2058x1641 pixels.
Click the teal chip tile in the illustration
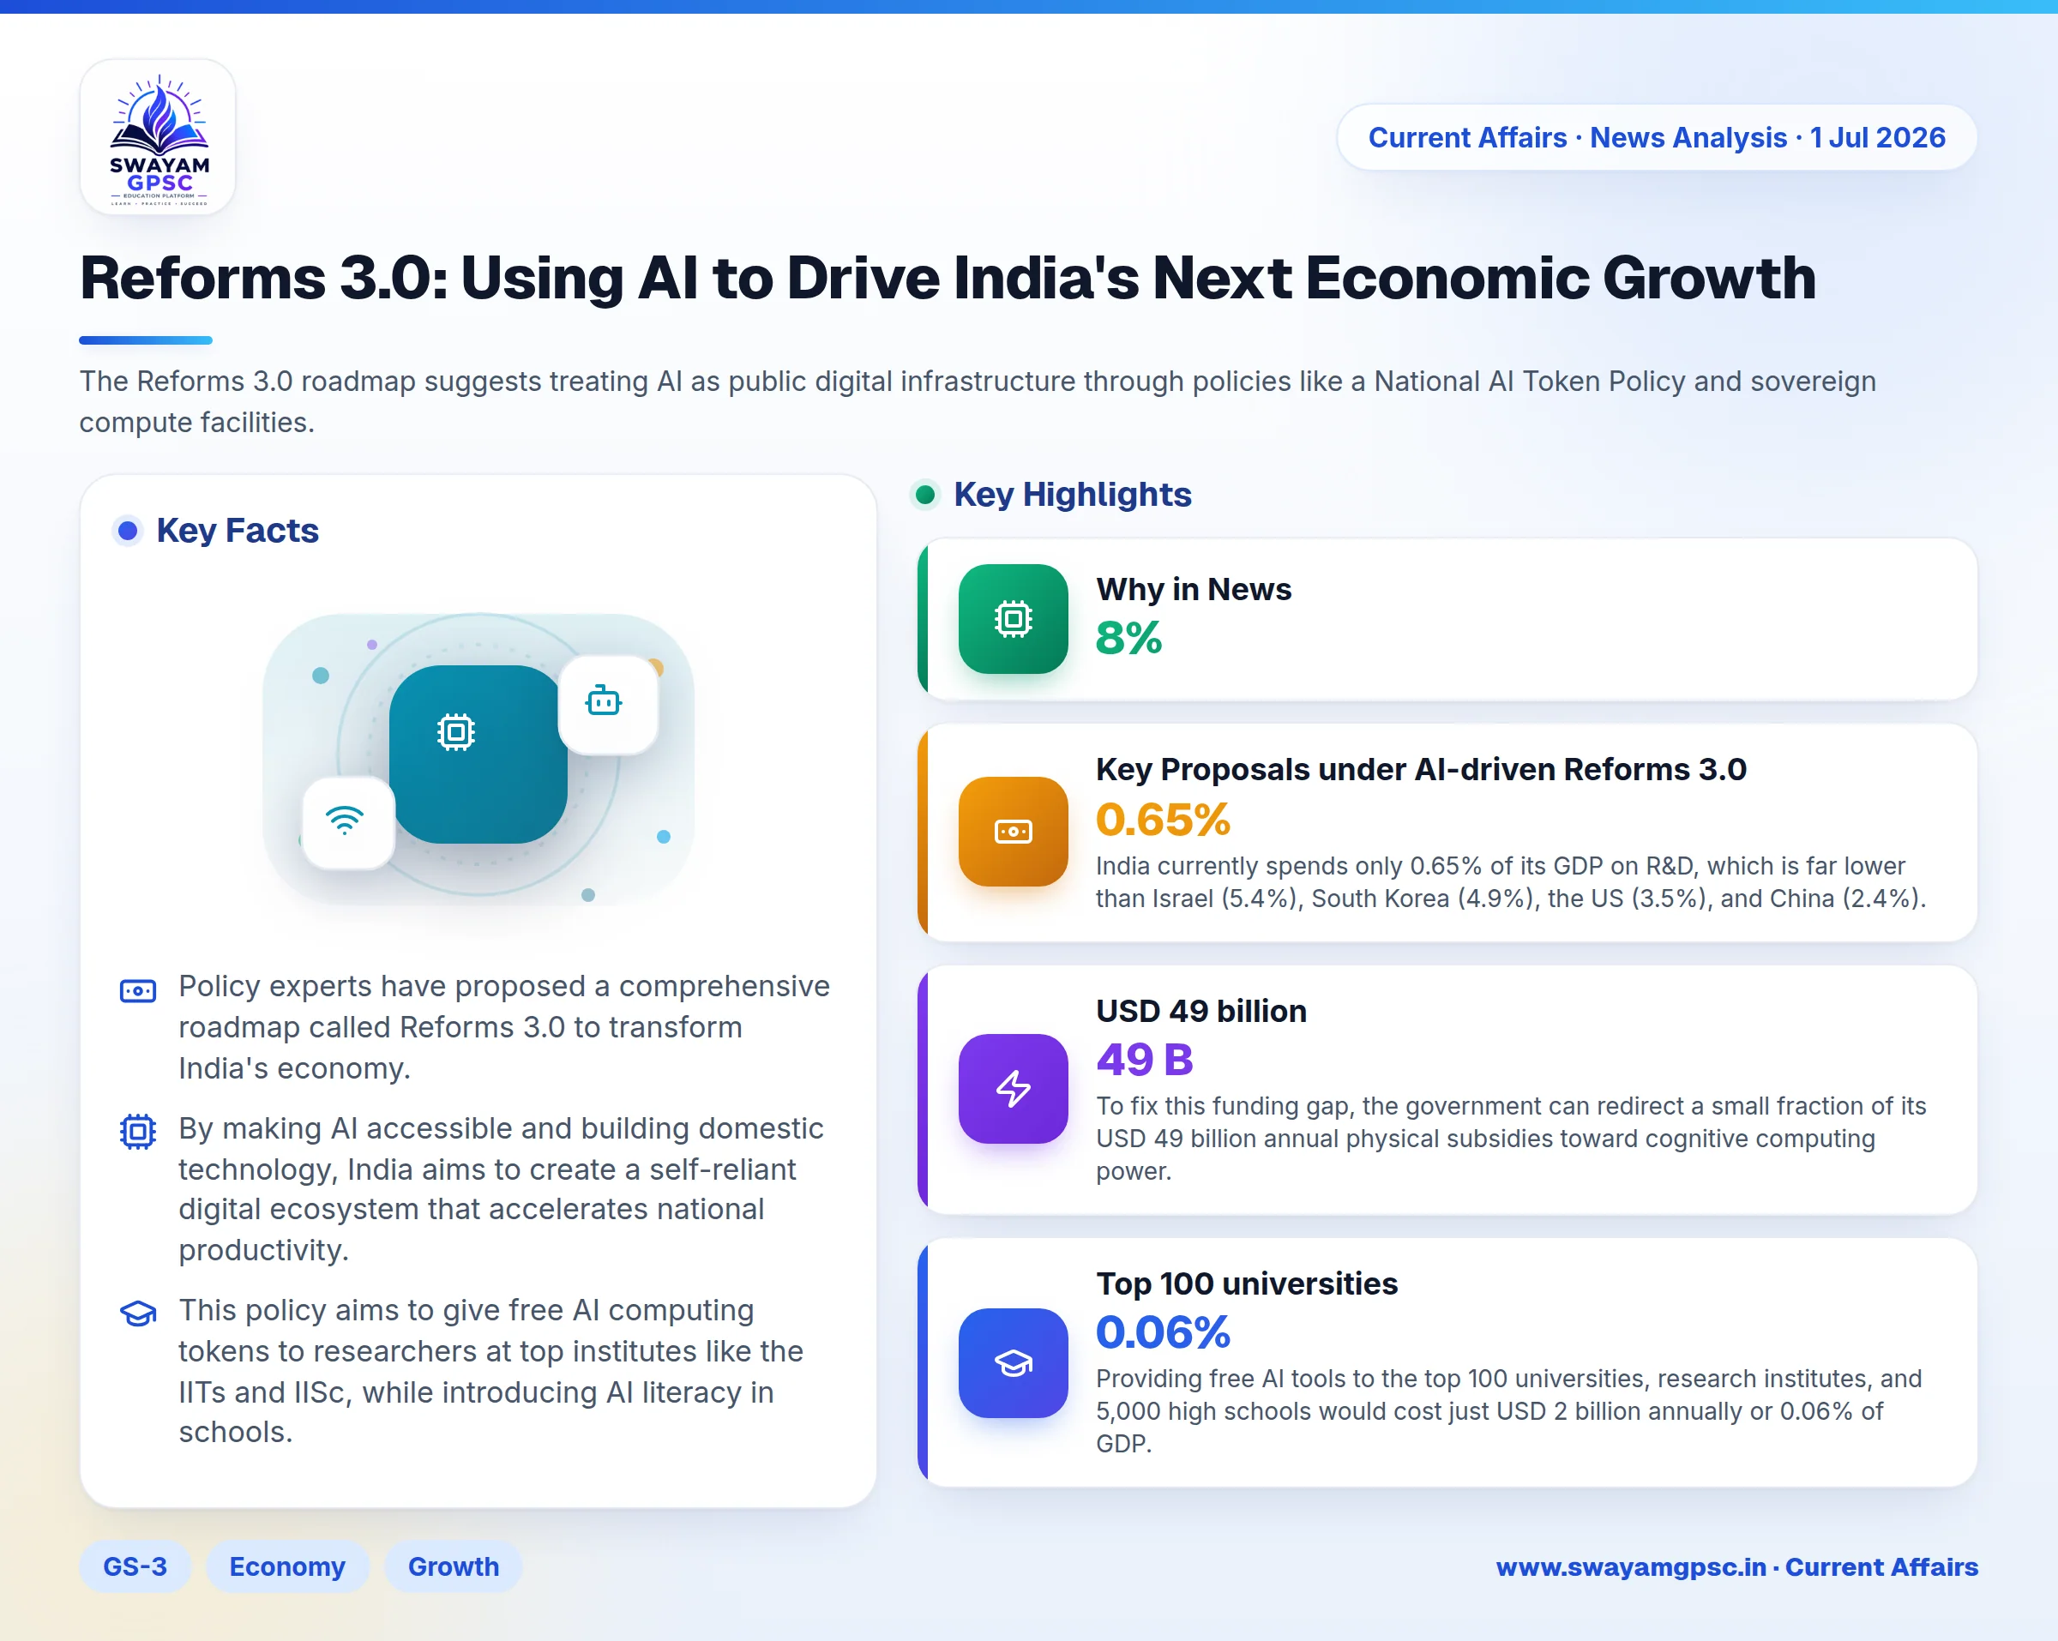478,754
